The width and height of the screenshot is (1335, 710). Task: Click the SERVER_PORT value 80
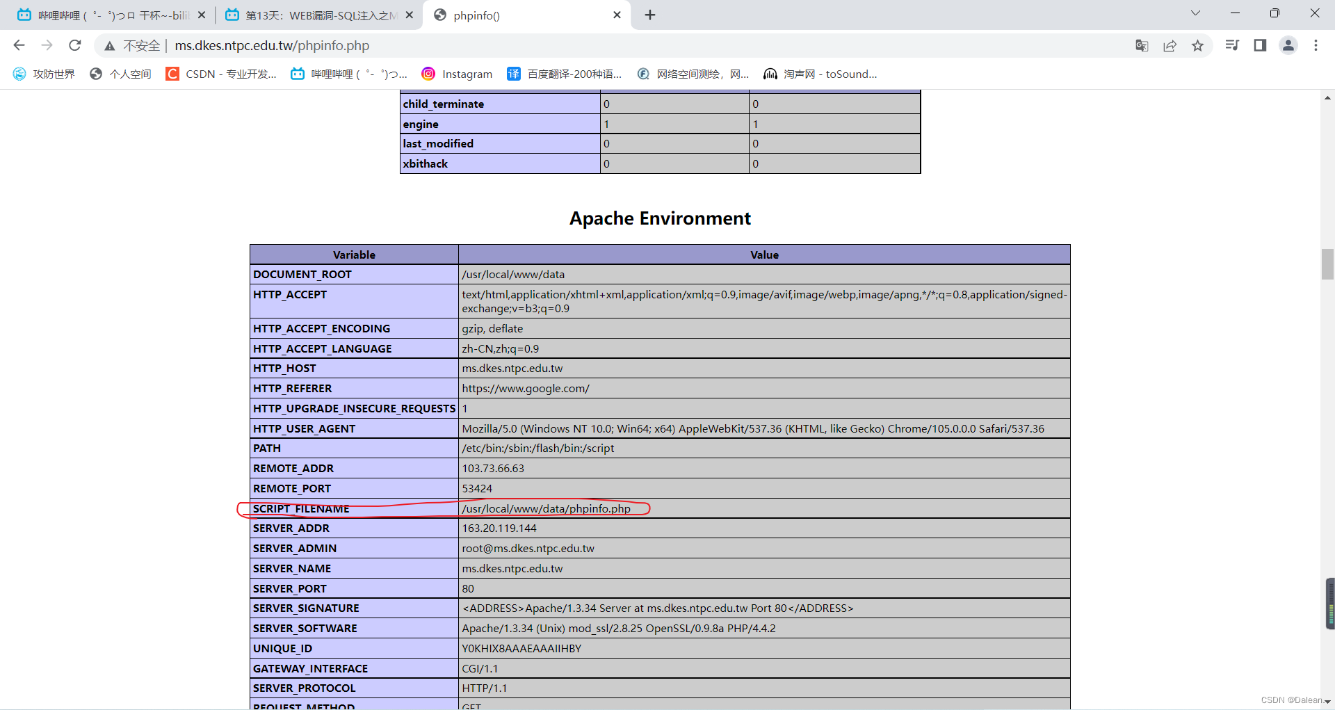[x=468, y=588]
